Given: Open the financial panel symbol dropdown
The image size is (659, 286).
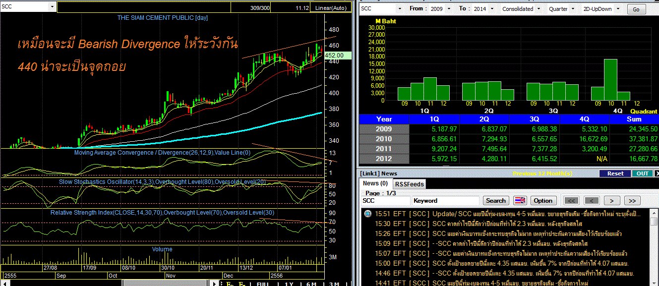Looking at the screenshot, I should pos(400,9).
